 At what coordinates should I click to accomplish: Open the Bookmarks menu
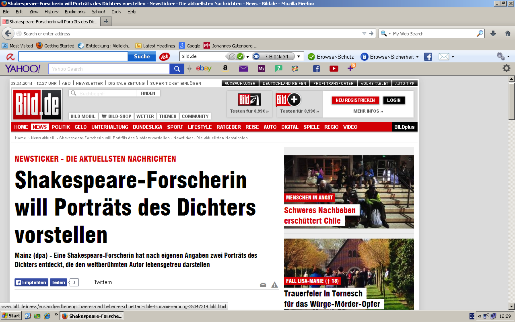[75, 12]
